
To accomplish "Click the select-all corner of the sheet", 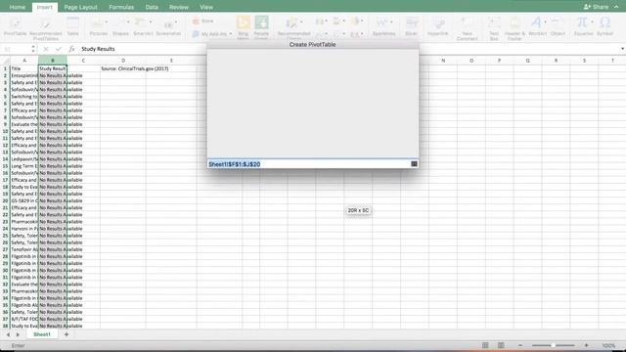I will point(6,61).
